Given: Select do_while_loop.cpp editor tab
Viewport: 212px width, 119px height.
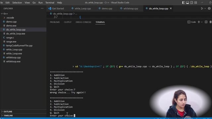Looking at the screenshot, I should [159, 9].
